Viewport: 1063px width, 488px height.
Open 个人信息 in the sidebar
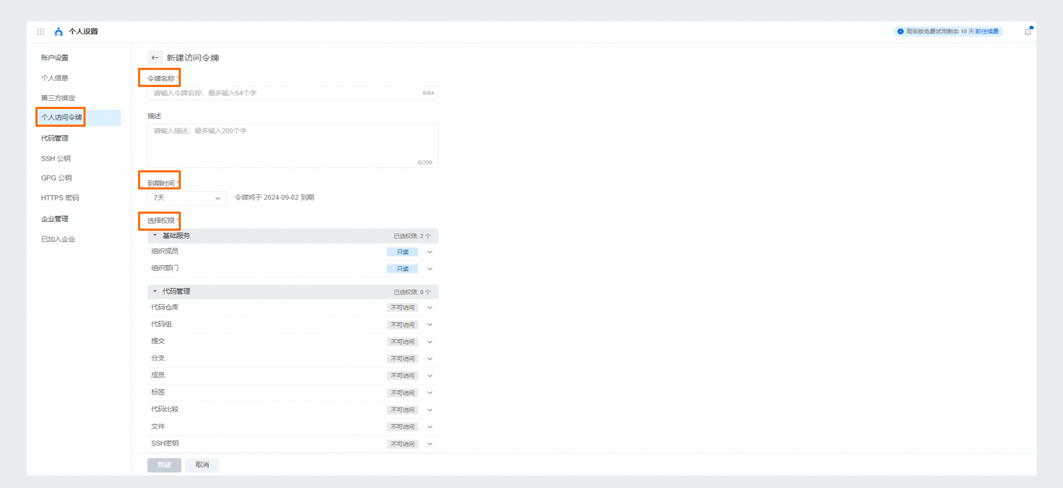[x=55, y=78]
